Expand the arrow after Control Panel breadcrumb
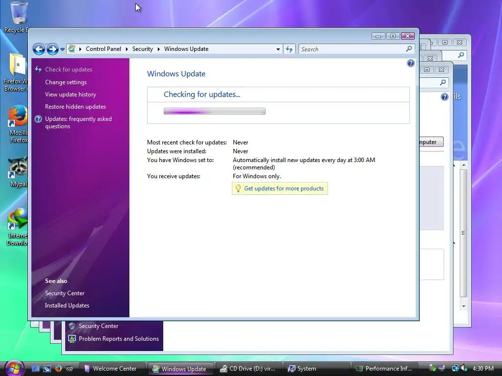This screenshot has height=376, width=502. tap(127, 49)
